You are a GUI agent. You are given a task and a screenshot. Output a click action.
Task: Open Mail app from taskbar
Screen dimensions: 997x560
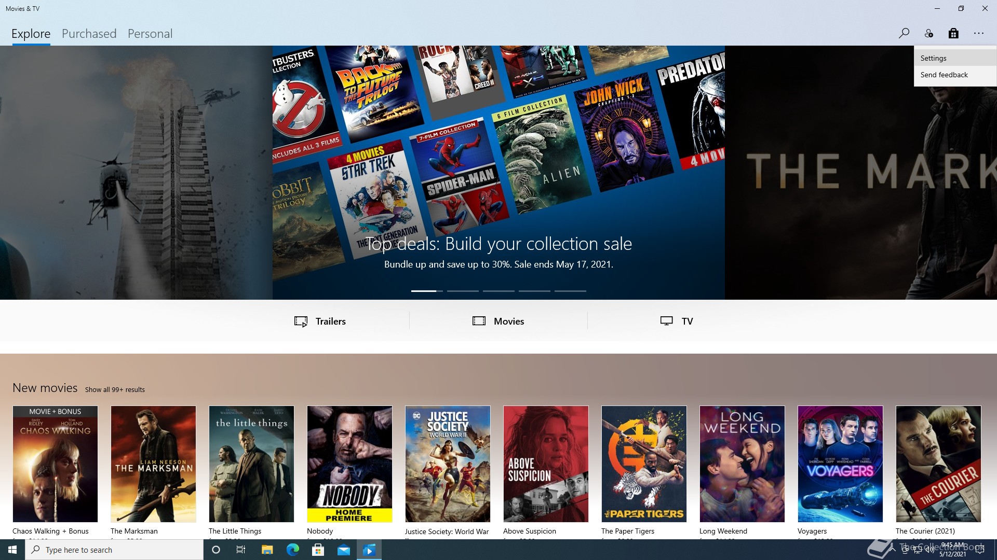coord(344,550)
